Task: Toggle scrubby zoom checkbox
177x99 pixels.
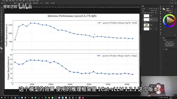Action: (34, 3)
